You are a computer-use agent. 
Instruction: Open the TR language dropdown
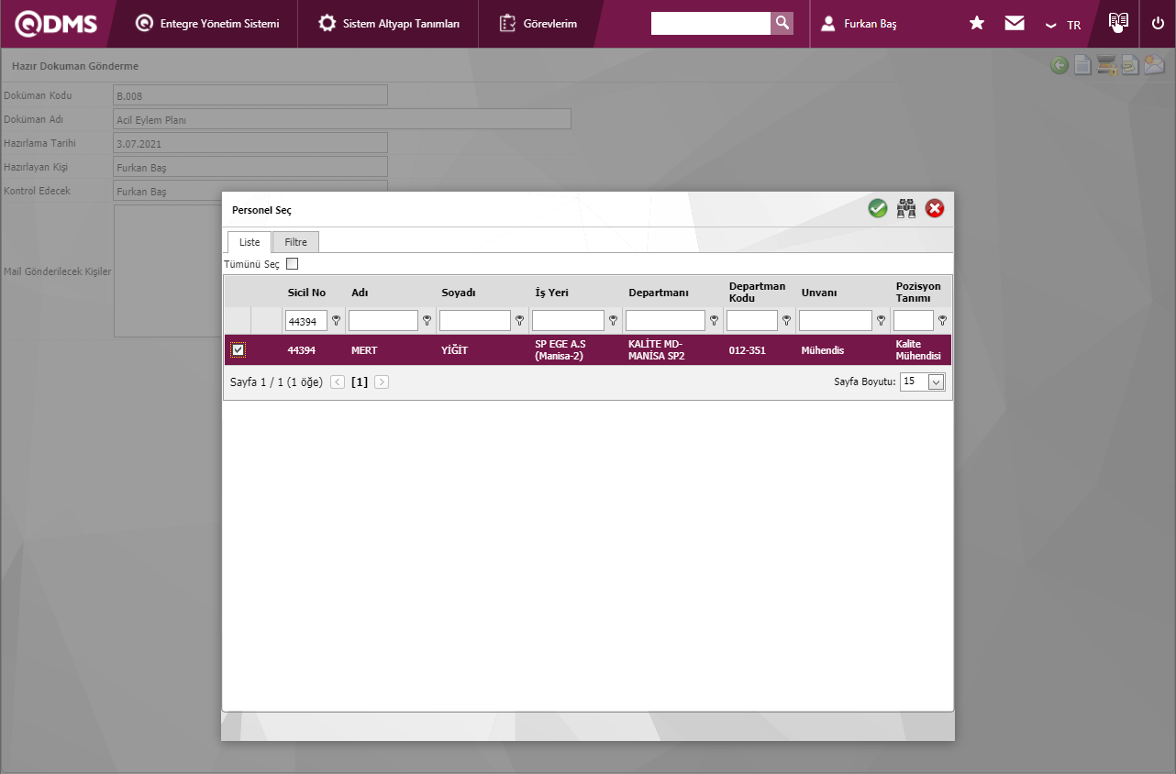coord(1063,25)
